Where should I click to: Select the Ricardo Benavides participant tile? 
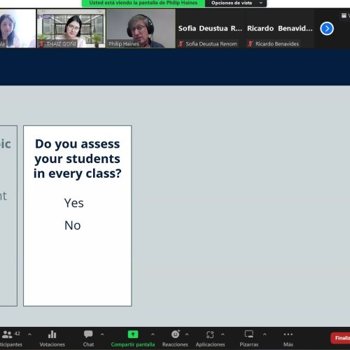click(x=280, y=29)
